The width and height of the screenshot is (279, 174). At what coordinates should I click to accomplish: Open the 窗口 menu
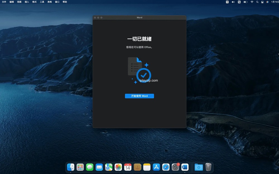(57, 2)
